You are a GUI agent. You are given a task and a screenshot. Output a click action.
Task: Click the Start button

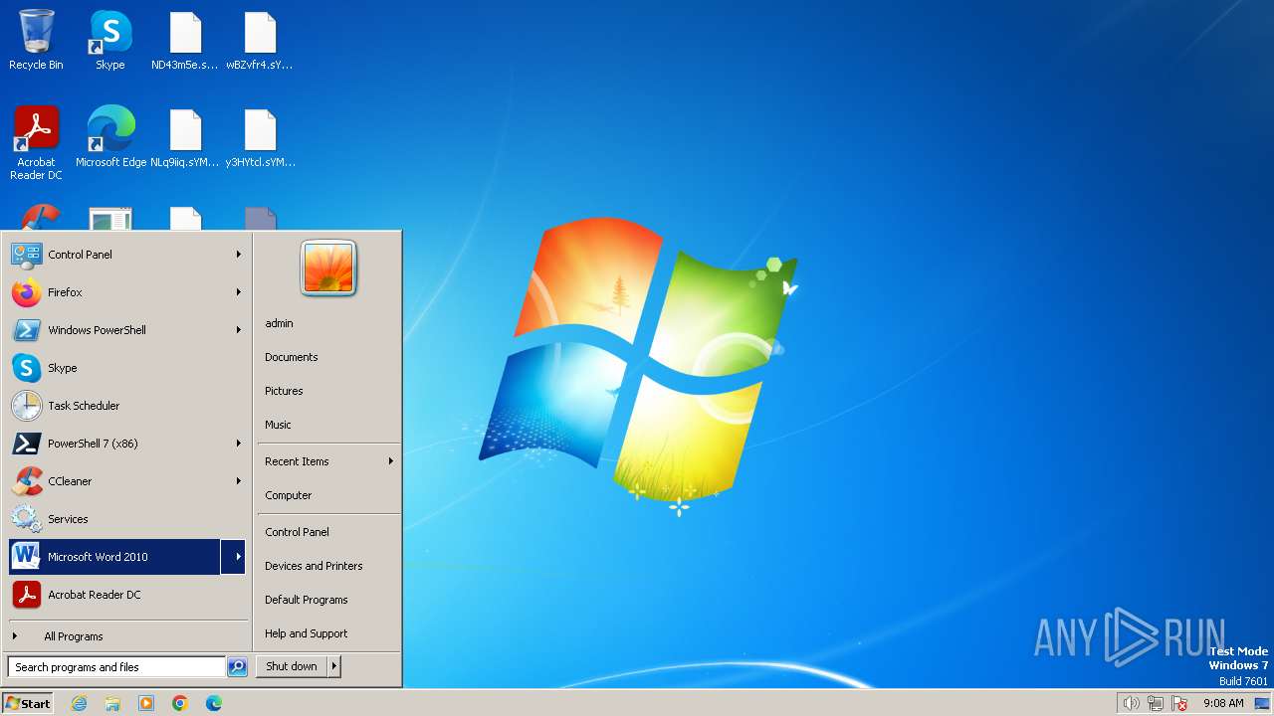(28, 703)
